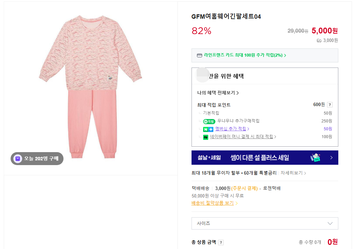Expand 나의 혜택 전체보기
This screenshot has width=353, height=249.
pyautogui.click(x=218, y=93)
